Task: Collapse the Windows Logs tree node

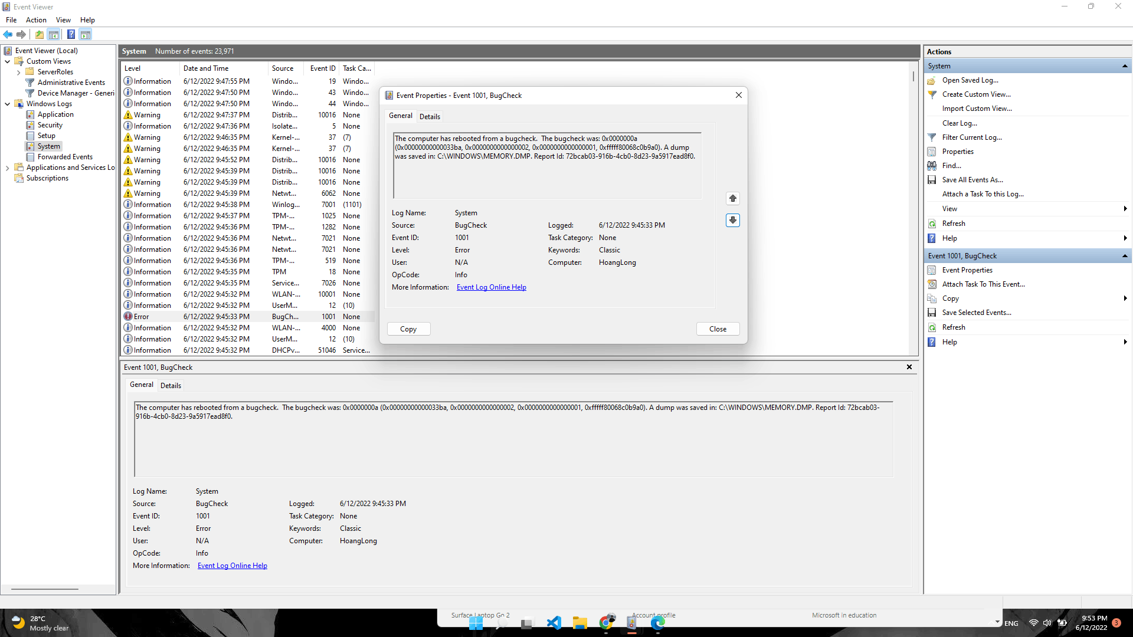Action: point(8,103)
